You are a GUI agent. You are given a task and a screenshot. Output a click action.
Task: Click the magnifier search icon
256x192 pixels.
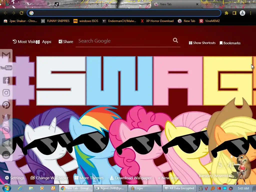[175, 40]
